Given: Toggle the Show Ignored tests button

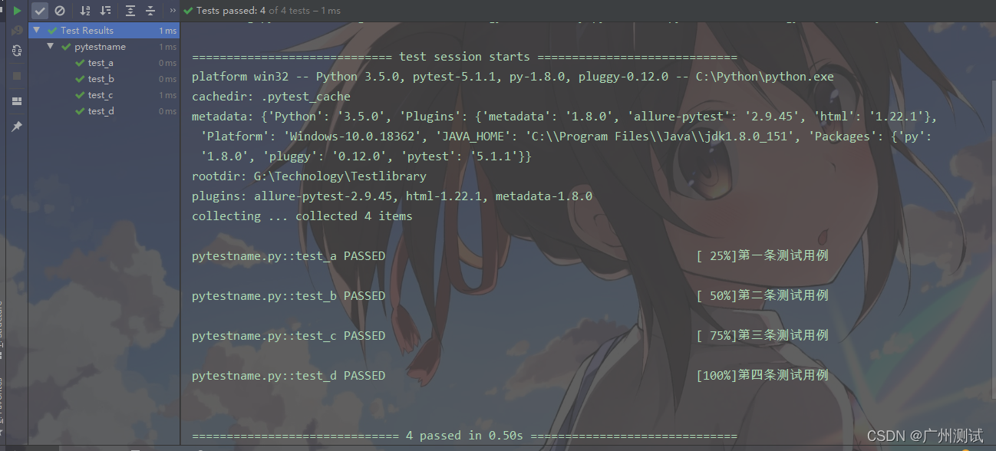Looking at the screenshot, I should click(x=60, y=11).
